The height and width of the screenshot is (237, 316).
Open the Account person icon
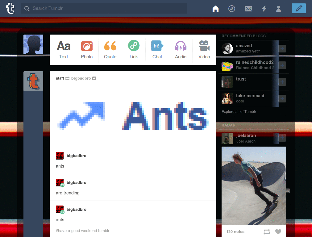tap(279, 9)
